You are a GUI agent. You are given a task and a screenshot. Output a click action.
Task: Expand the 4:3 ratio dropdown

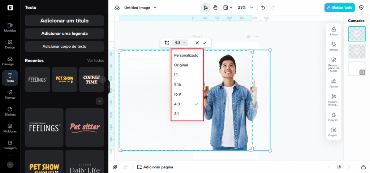pyautogui.click(x=180, y=43)
